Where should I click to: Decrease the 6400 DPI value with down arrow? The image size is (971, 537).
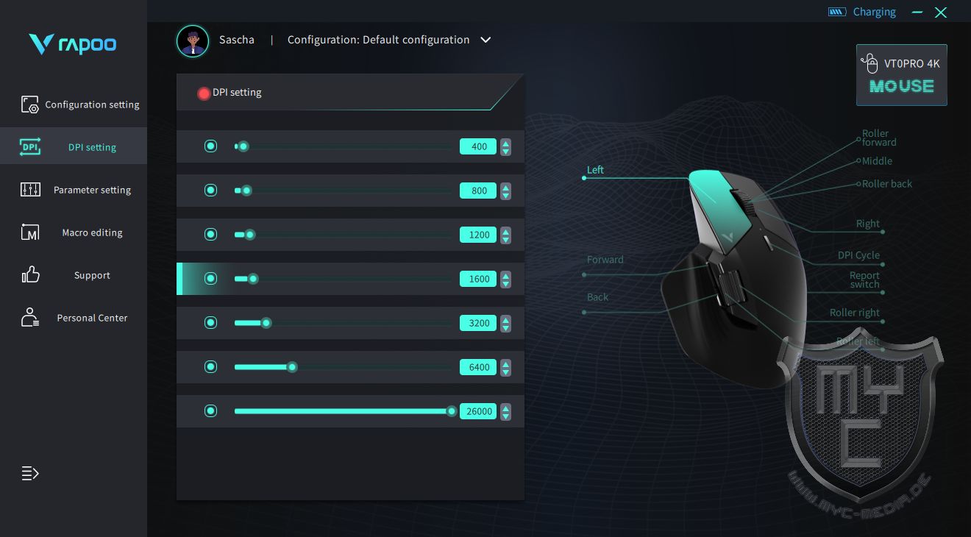pos(505,371)
